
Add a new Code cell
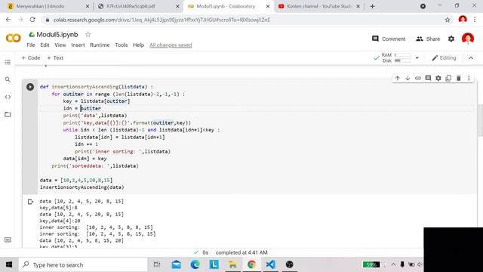click(30, 58)
